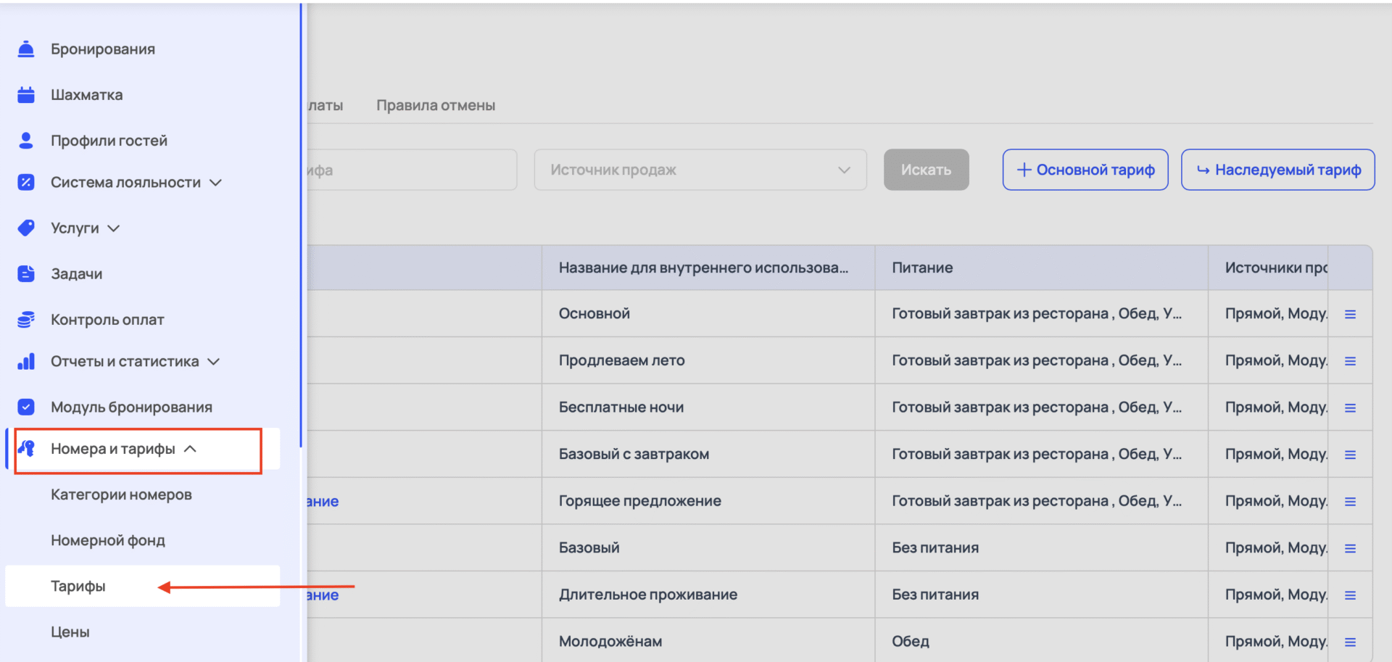
Task: Click the Профили гостей person icon
Action: pos(26,141)
